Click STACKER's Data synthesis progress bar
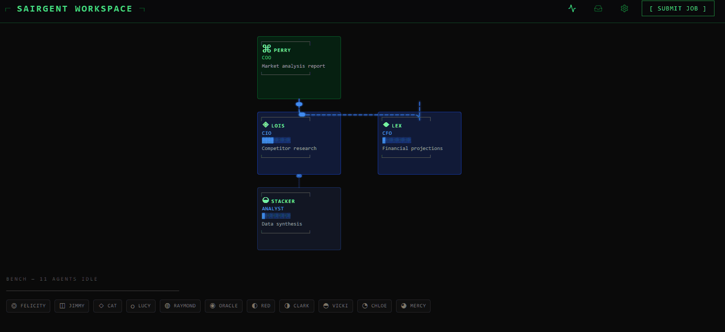This screenshot has width=725, height=332. (x=276, y=216)
